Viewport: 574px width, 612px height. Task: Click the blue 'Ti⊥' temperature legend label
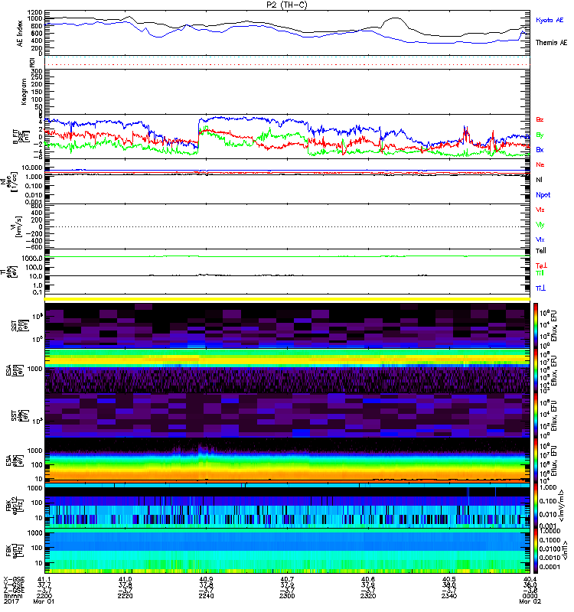(540, 288)
